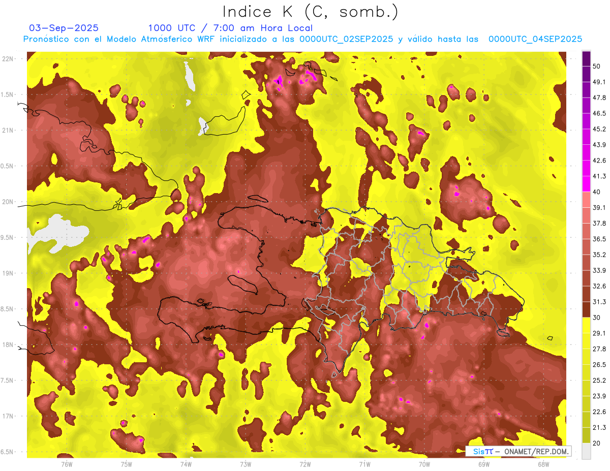Click the colorbar value "32.6"
The height and width of the screenshot is (471, 610).
click(x=599, y=286)
